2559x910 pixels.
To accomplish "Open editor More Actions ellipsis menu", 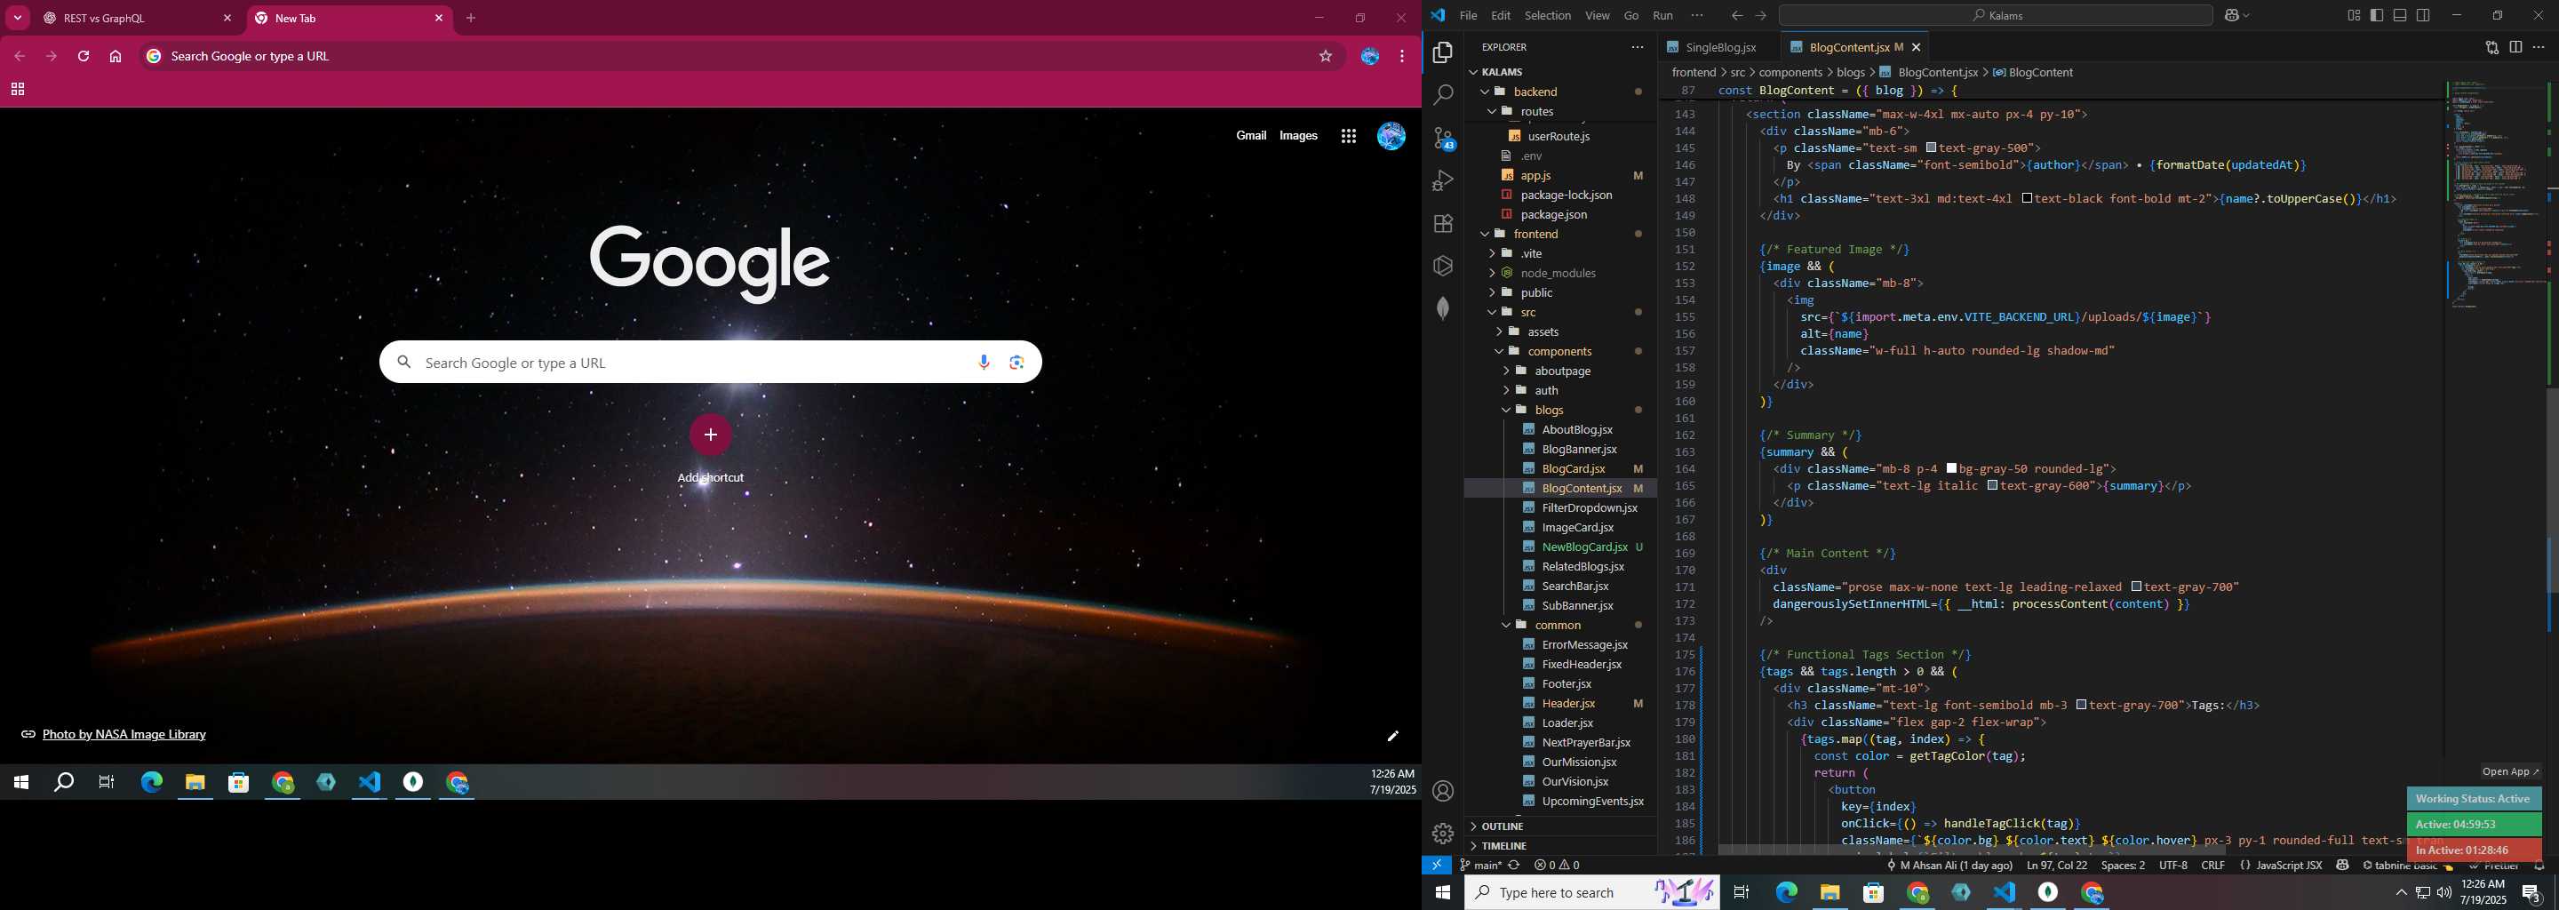I will pos(2539,48).
